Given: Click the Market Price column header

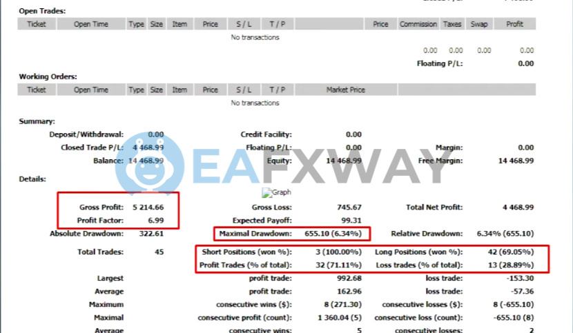Looking at the screenshot, I should click(x=345, y=90).
